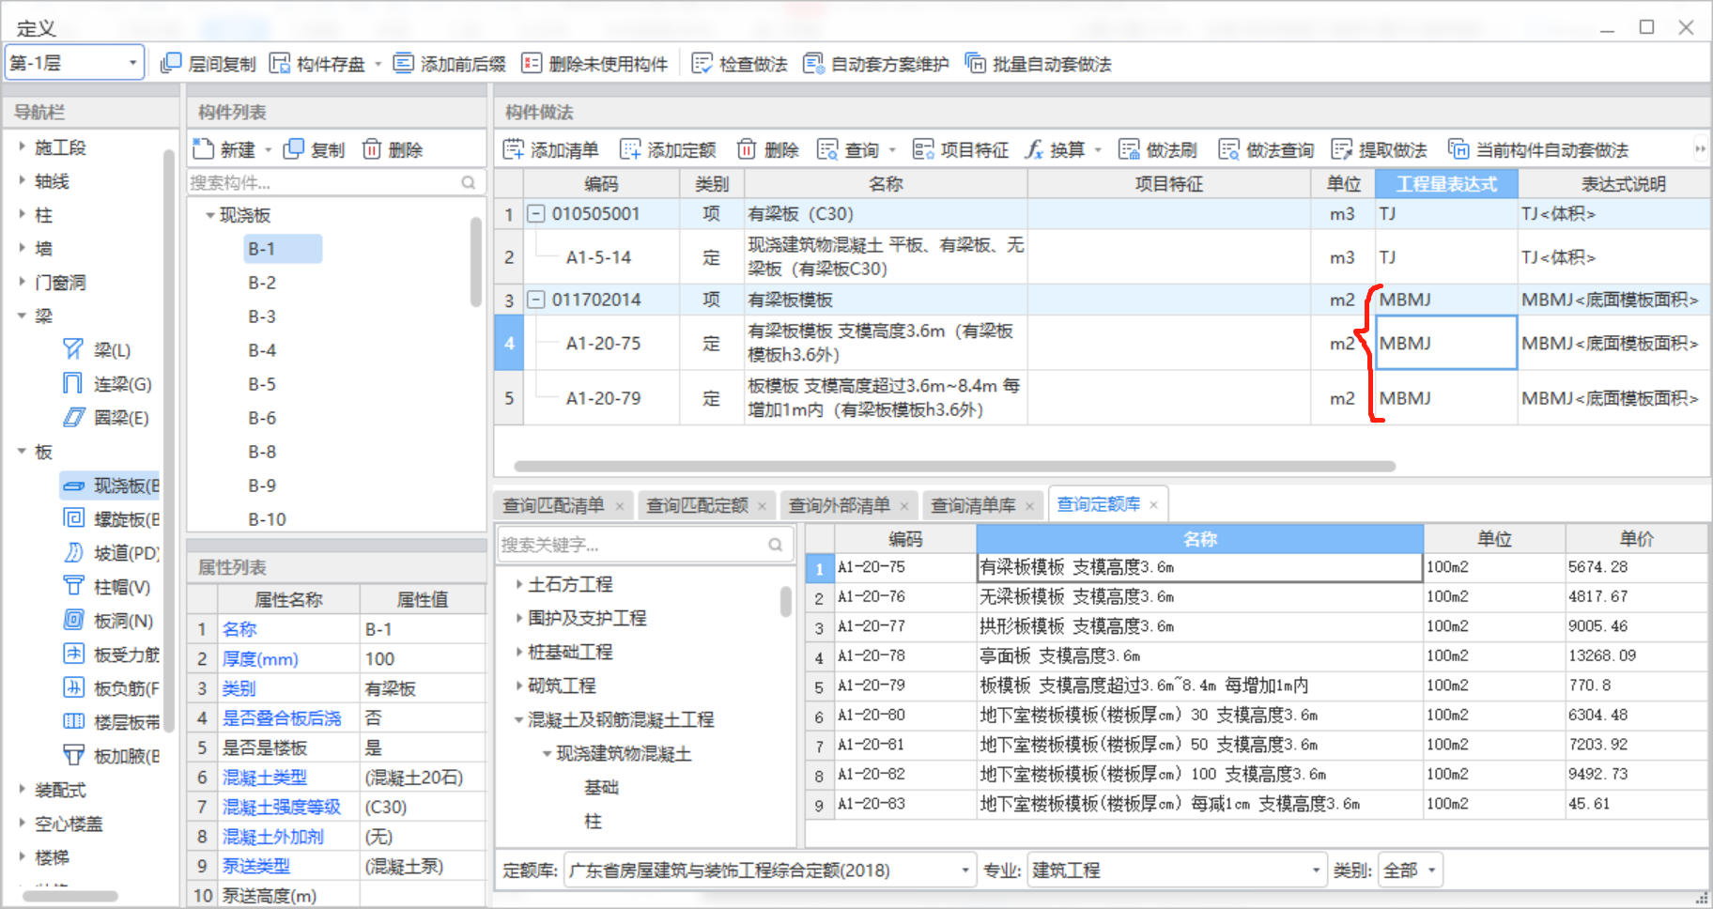This screenshot has width=1713, height=909.
Task: Click 当前构件自动套做法 tool
Action: pyautogui.click(x=1537, y=149)
